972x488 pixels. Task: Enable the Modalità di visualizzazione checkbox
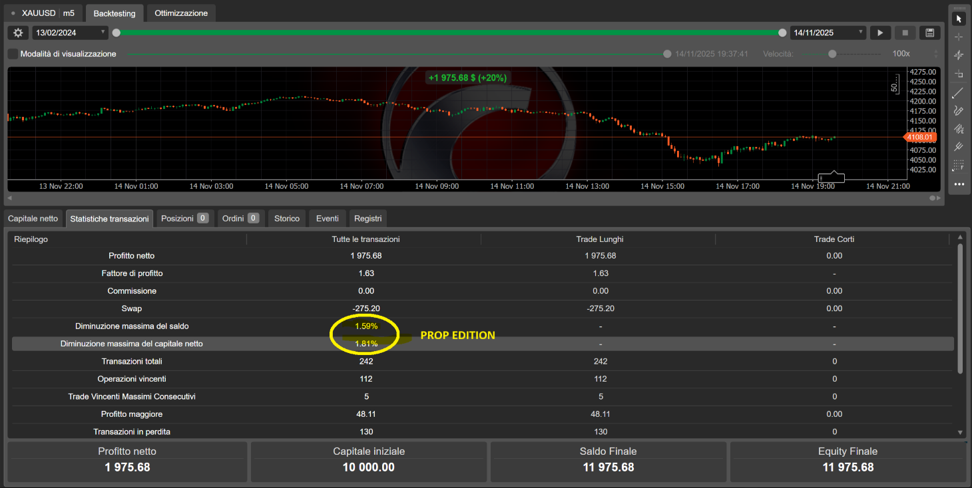tap(13, 54)
